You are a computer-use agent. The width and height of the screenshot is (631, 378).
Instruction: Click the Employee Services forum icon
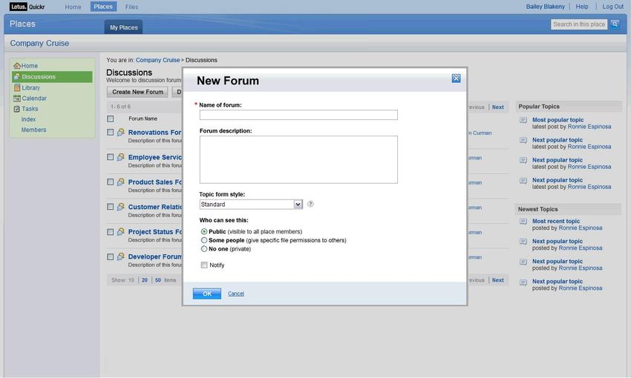(121, 157)
